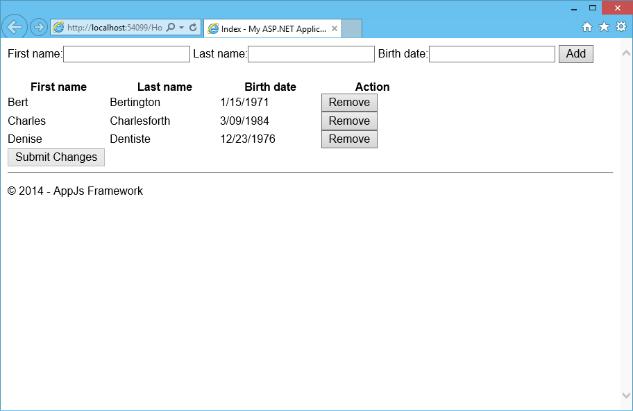633x411 pixels.
Task: Click the 'First name' table column header
Action: (x=58, y=87)
